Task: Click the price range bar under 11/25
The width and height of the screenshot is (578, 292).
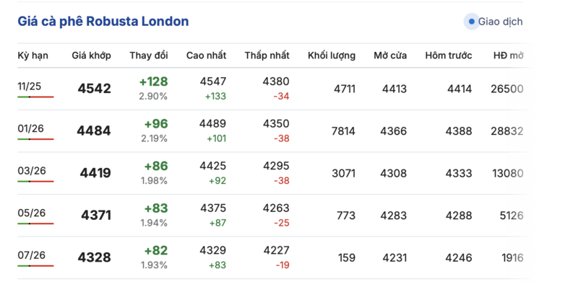Action: click(x=35, y=97)
